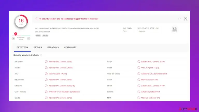Image resolution: width=199 pixels, height=112 pixels.
Task: Click the reanalyze refresh icon
Action: click(x=180, y=19)
